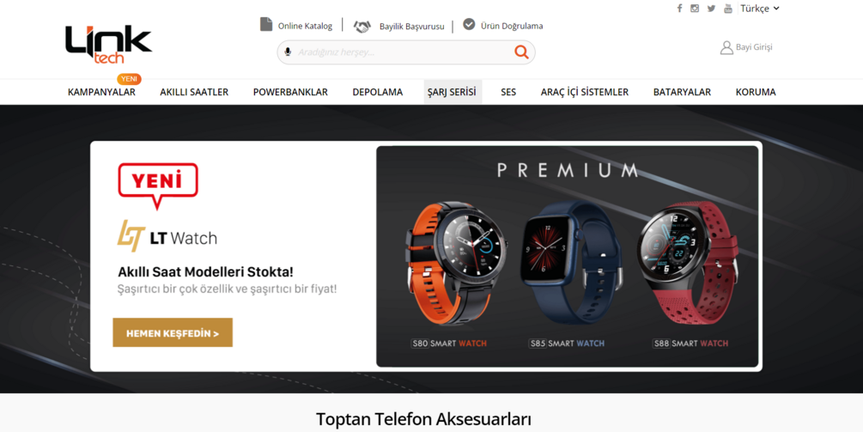Focus the 'Aradığınız herşey' search field
The image size is (863, 432).
pos(403,52)
